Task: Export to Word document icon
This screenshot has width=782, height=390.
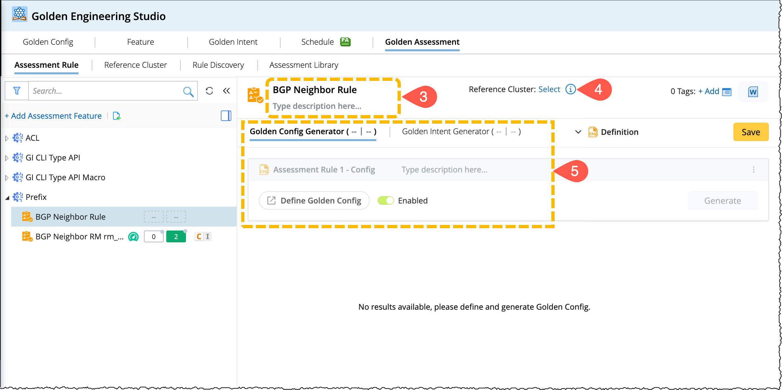Action: (x=753, y=92)
